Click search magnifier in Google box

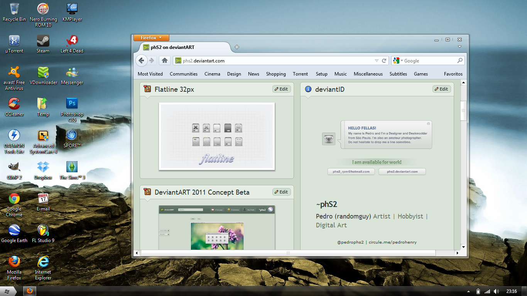click(x=459, y=61)
